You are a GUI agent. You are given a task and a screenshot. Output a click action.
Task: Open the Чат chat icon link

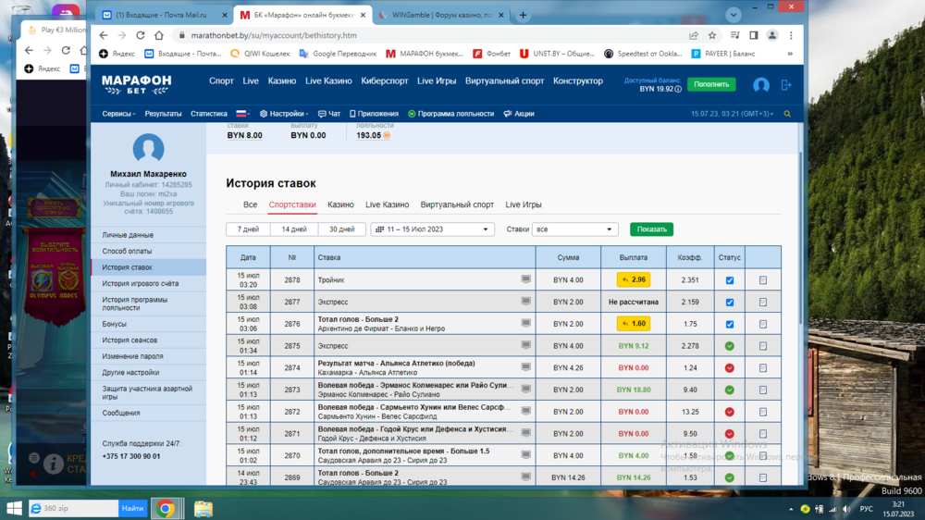329,114
